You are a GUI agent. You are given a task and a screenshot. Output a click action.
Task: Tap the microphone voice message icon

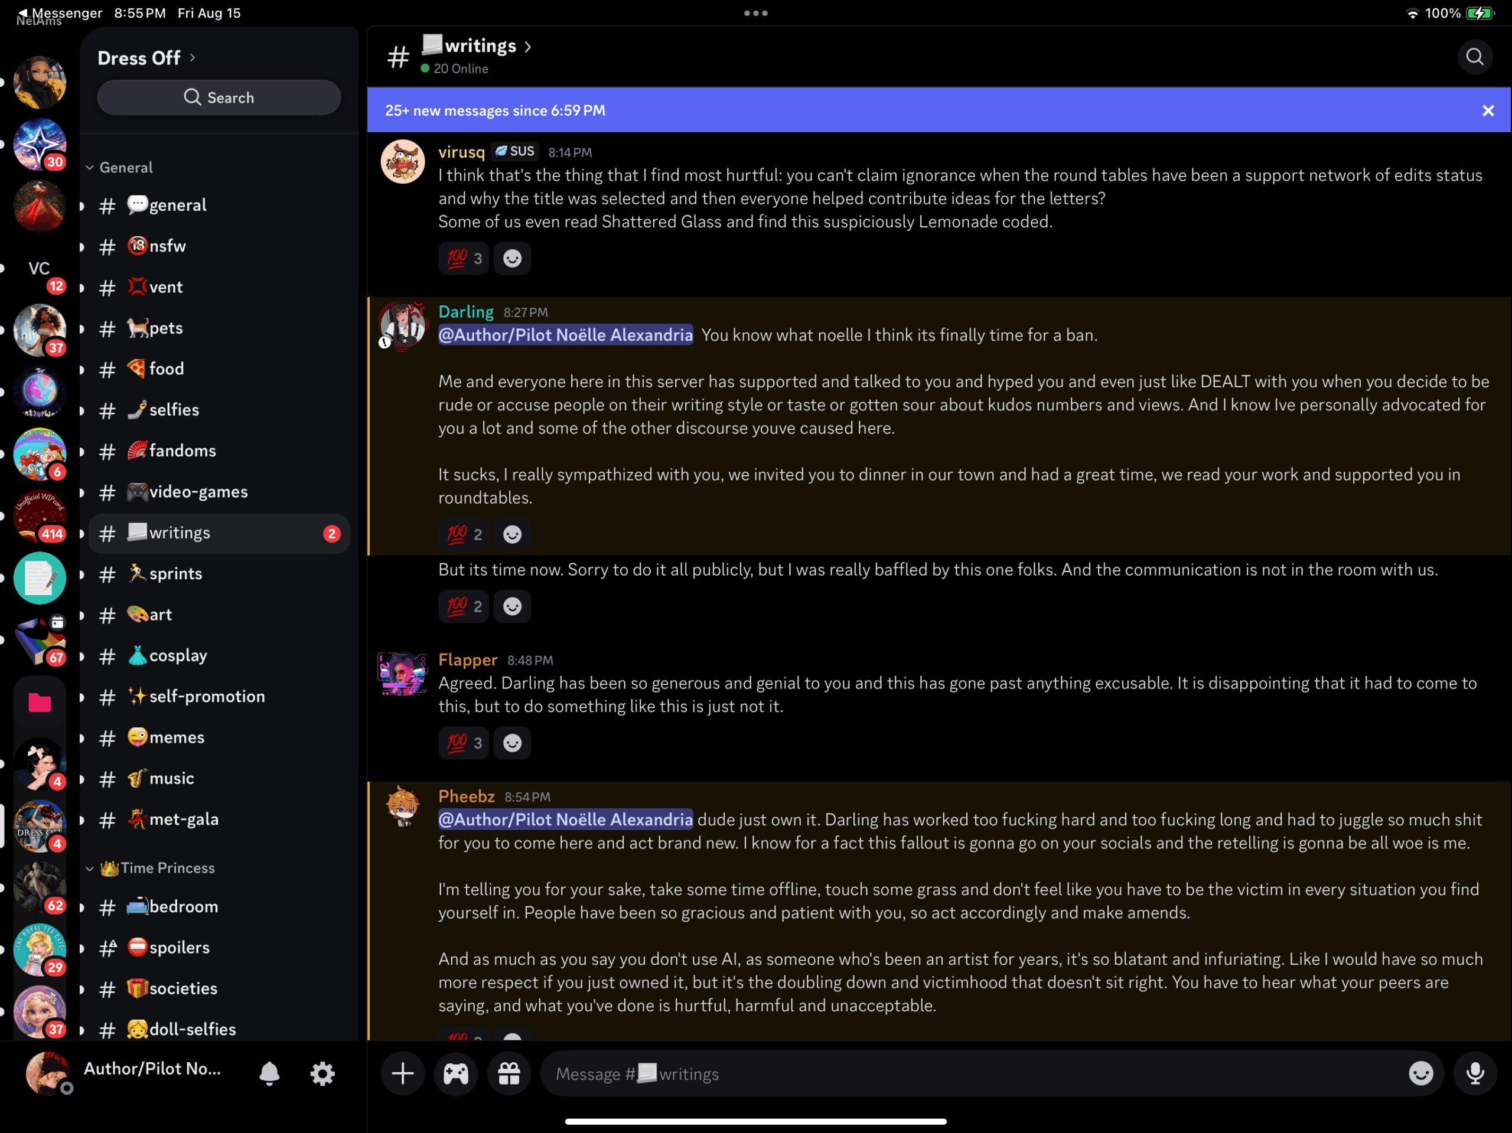pyautogui.click(x=1474, y=1073)
